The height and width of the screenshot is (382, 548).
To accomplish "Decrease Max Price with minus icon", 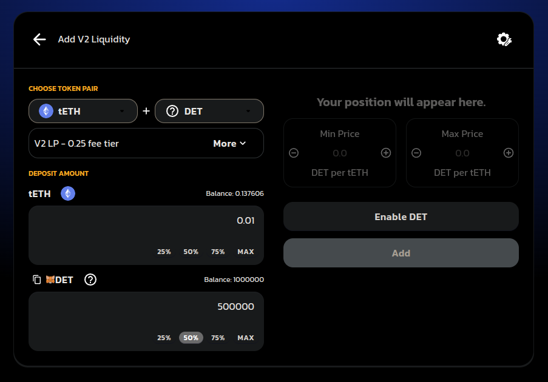I will coord(416,153).
